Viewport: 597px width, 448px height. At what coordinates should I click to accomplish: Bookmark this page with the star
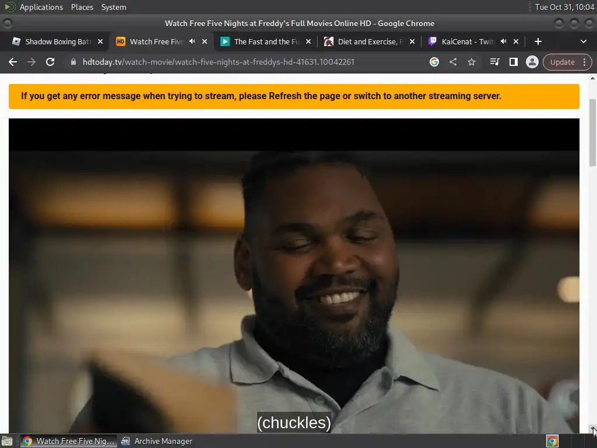(471, 62)
